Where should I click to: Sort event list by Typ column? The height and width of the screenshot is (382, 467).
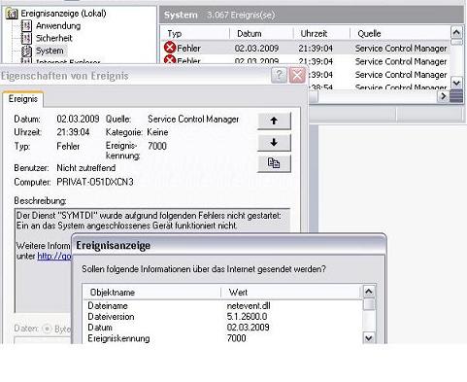195,33
